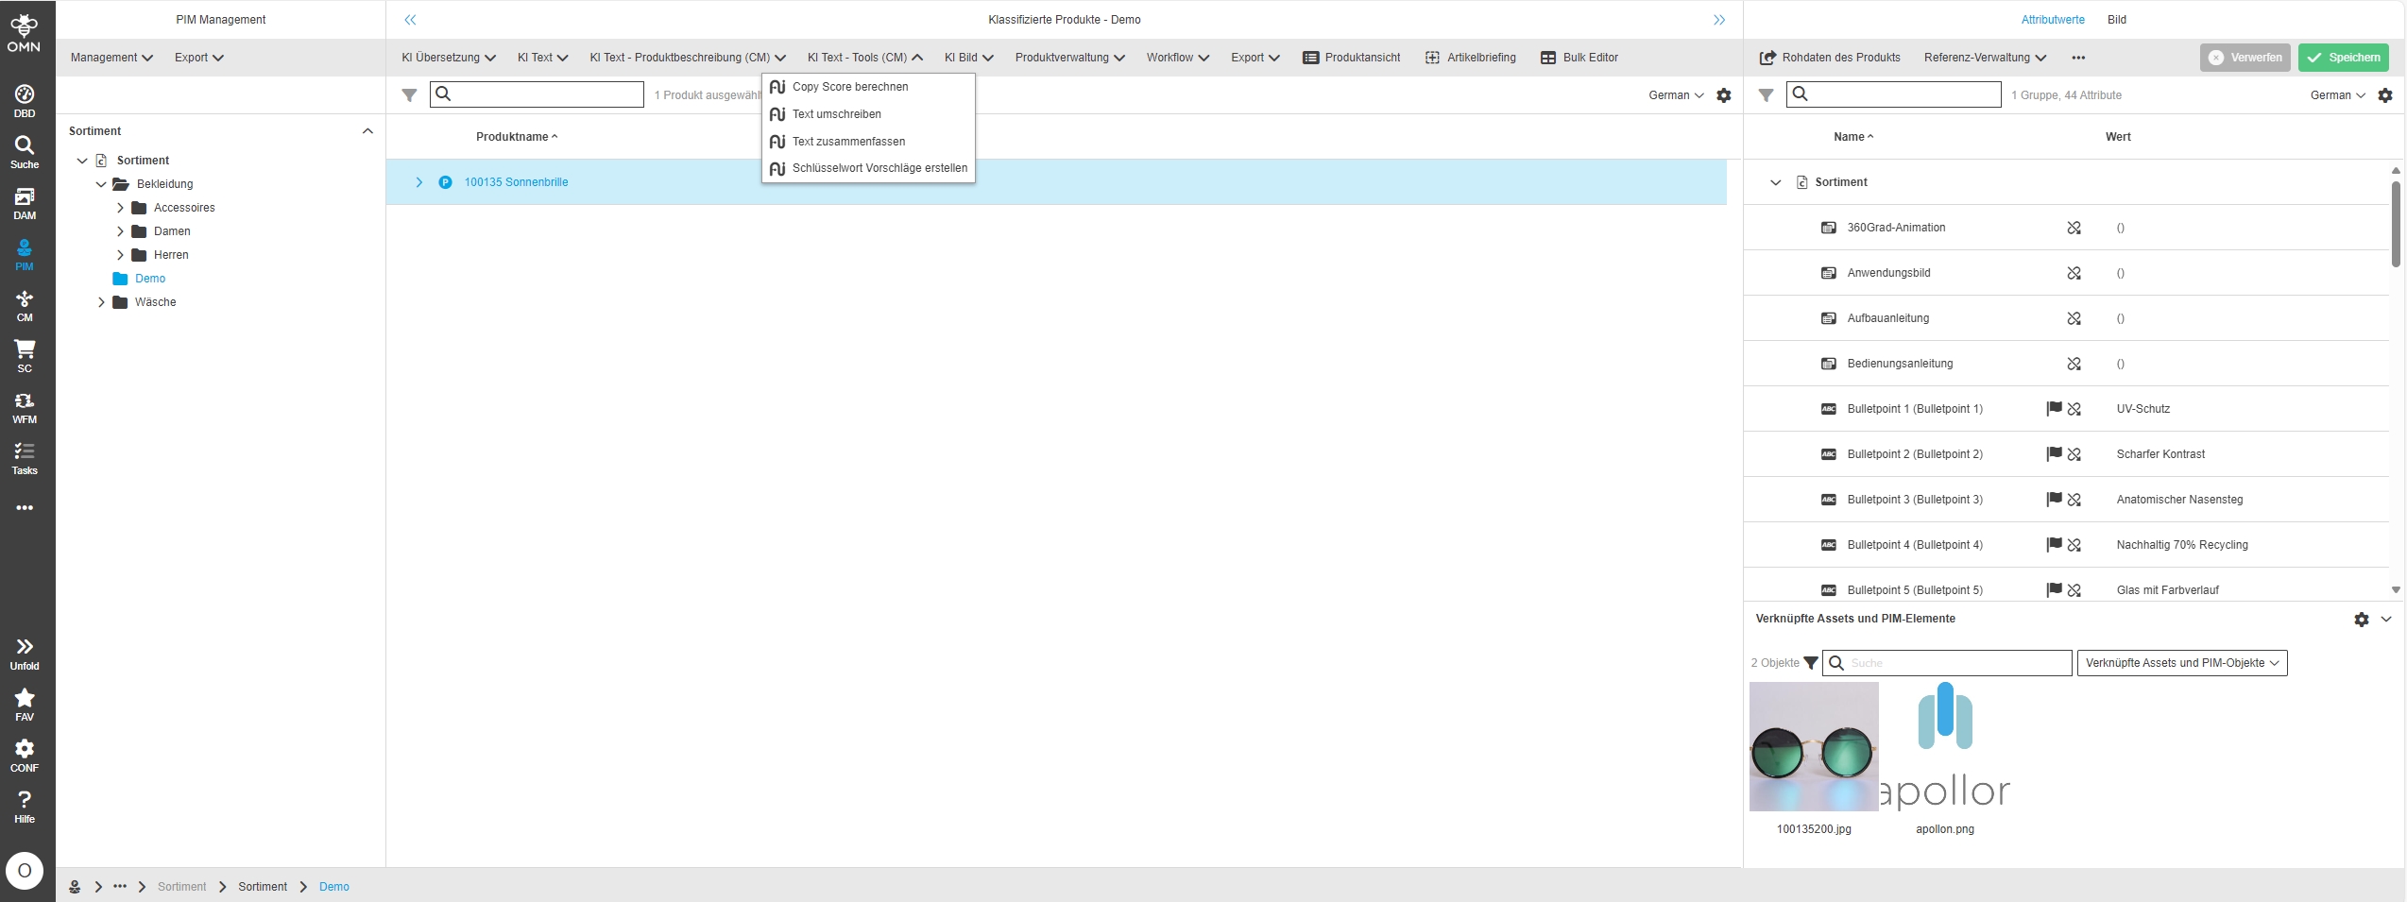This screenshot has width=2407, height=902.
Task: Expand the Herren folder
Action: [x=120, y=255]
